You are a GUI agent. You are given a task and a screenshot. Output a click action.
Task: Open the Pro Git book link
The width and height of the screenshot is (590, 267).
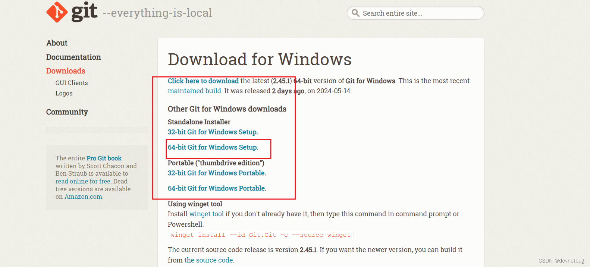104,158
